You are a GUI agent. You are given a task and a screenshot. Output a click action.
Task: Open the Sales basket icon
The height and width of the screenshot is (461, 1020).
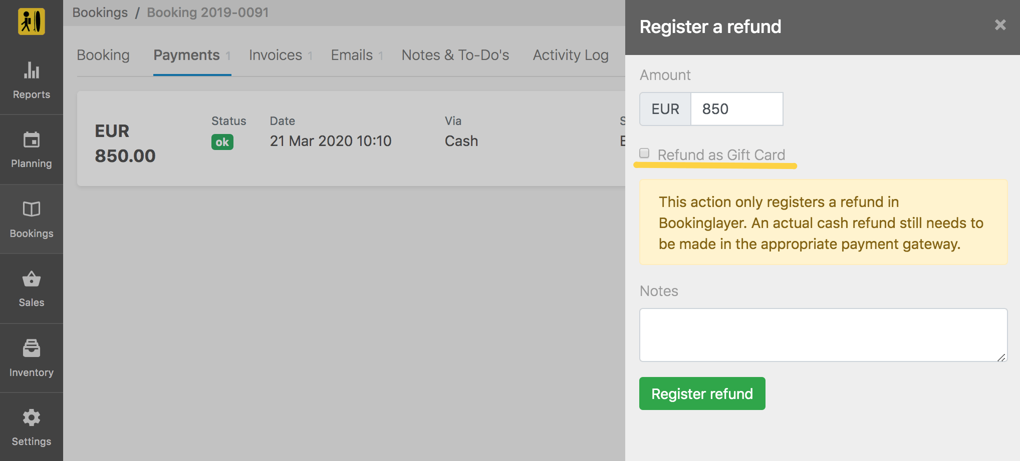point(32,279)
